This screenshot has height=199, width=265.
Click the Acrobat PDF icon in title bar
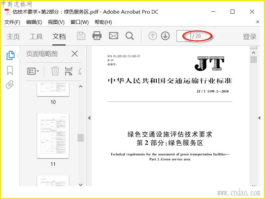click(7, 12)
